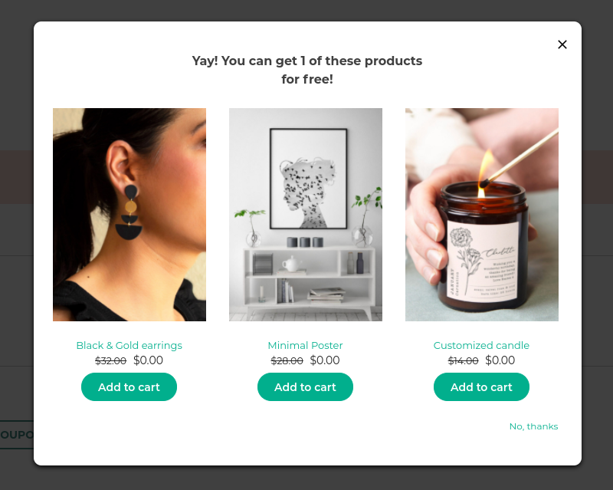Open the Minimal Poster product image
The width and height of the screenshot is (613, 490).
pos(306,215)
